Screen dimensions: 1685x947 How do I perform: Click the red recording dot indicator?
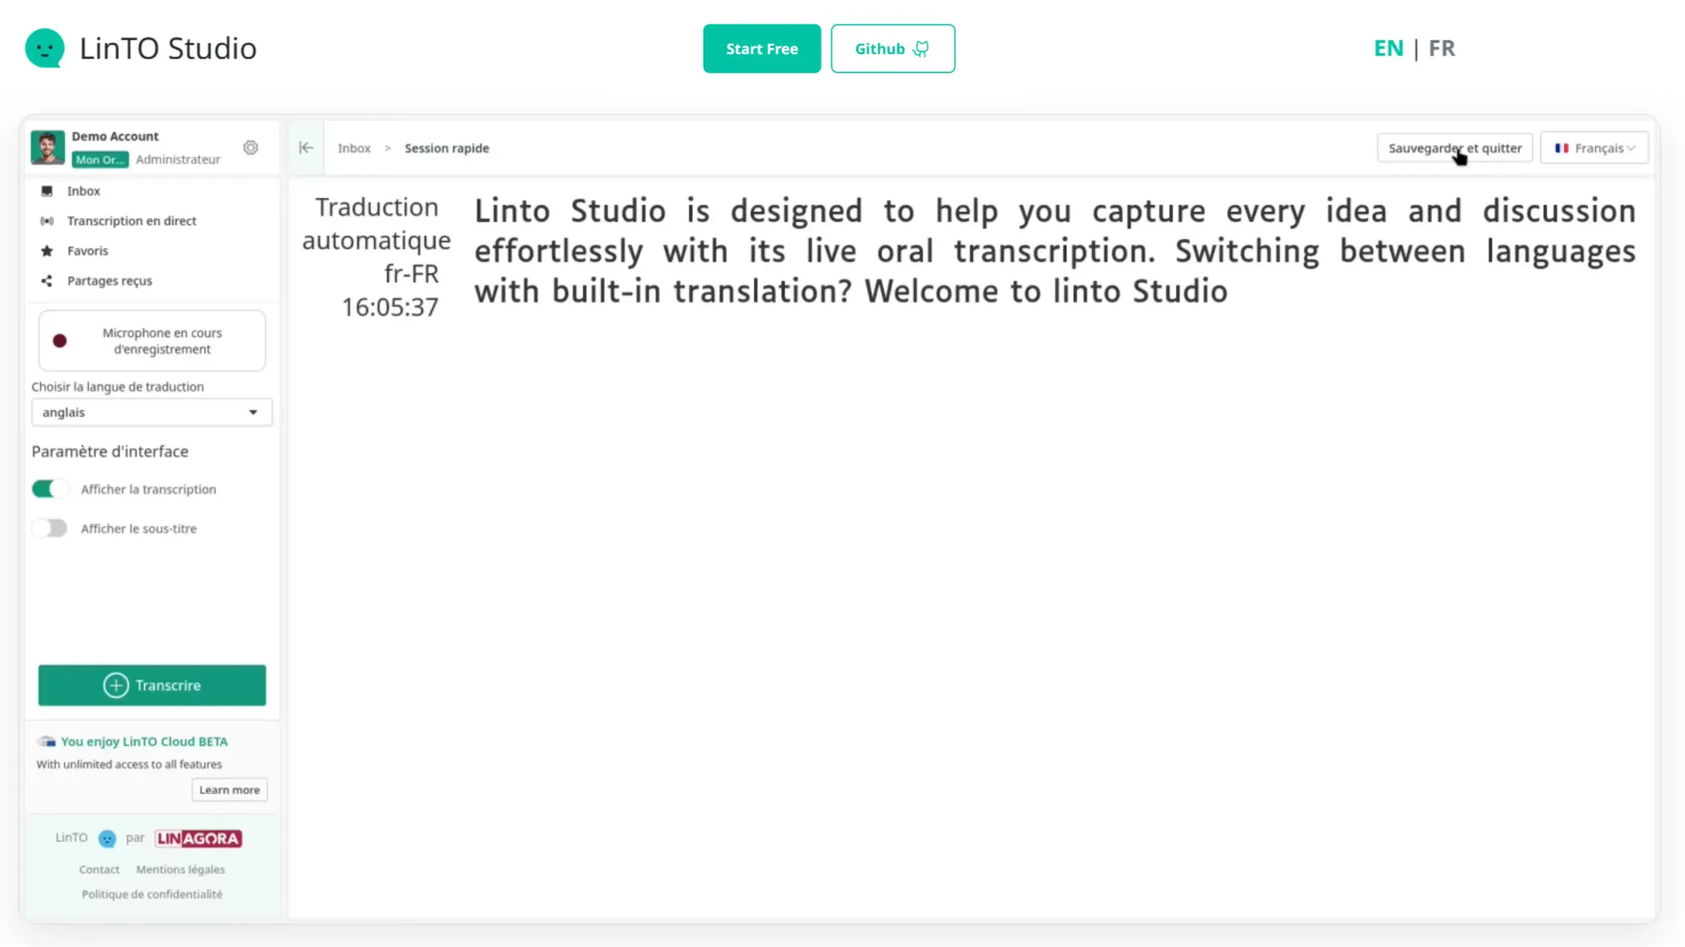click(x=60, y=341)
